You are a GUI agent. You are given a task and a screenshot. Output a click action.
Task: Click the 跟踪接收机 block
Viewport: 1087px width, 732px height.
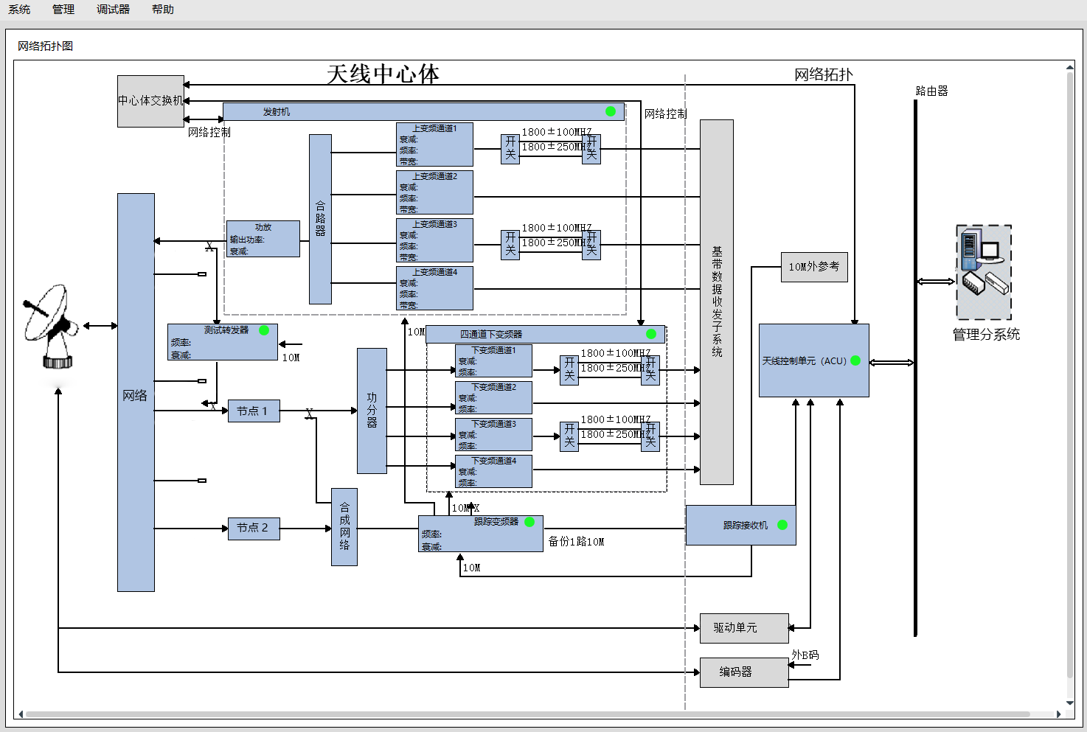coord(741,525)
